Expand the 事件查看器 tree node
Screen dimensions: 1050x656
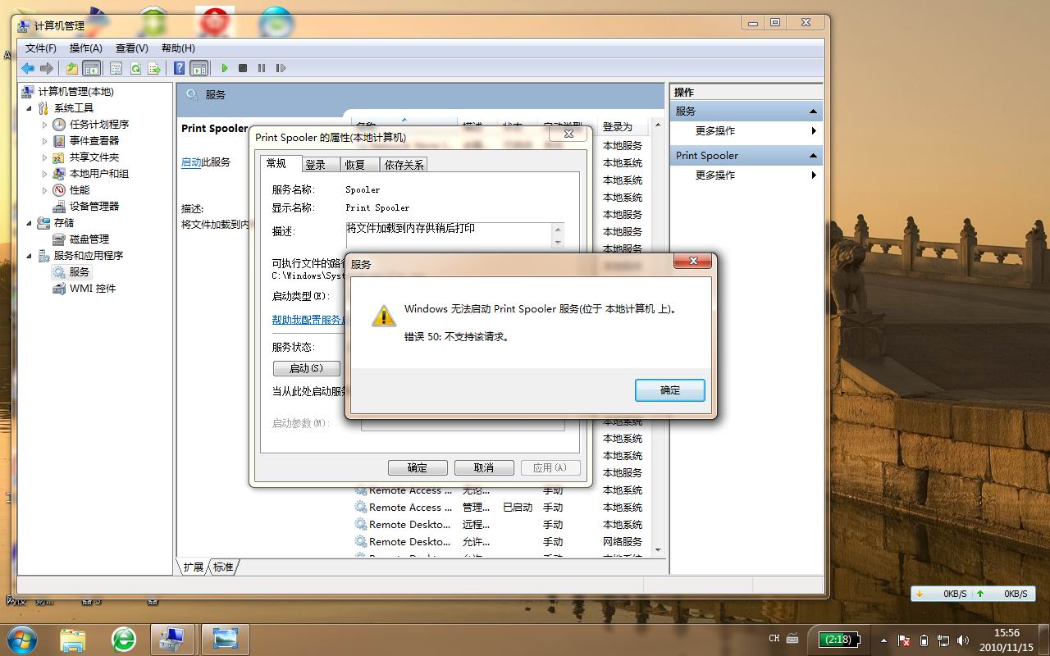(x=45, y=141)
